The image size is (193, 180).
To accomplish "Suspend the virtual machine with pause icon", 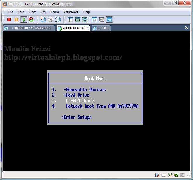I will (16, 20).
